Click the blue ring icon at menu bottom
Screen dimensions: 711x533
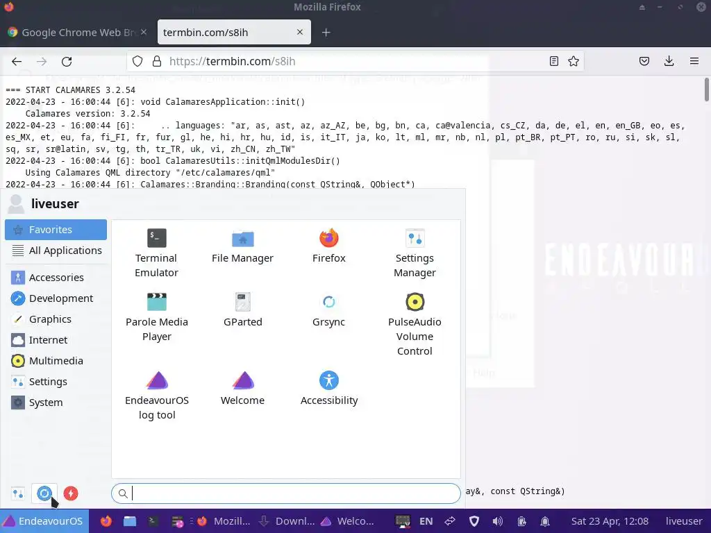coord(44,493)
